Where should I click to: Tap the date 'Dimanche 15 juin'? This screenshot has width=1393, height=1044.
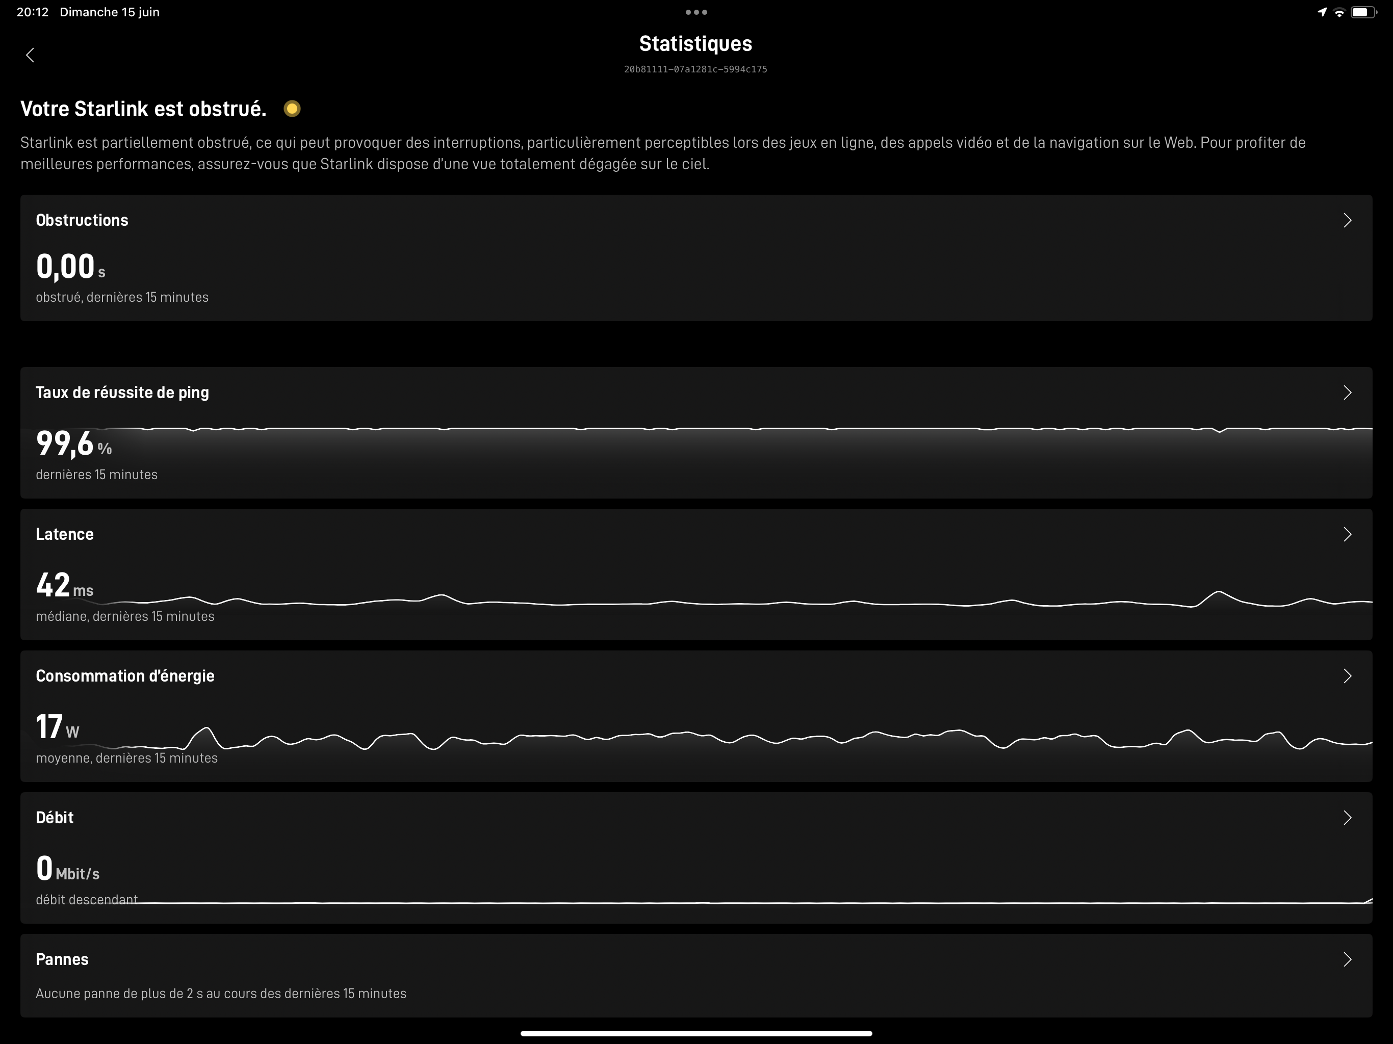coord(110,12)
